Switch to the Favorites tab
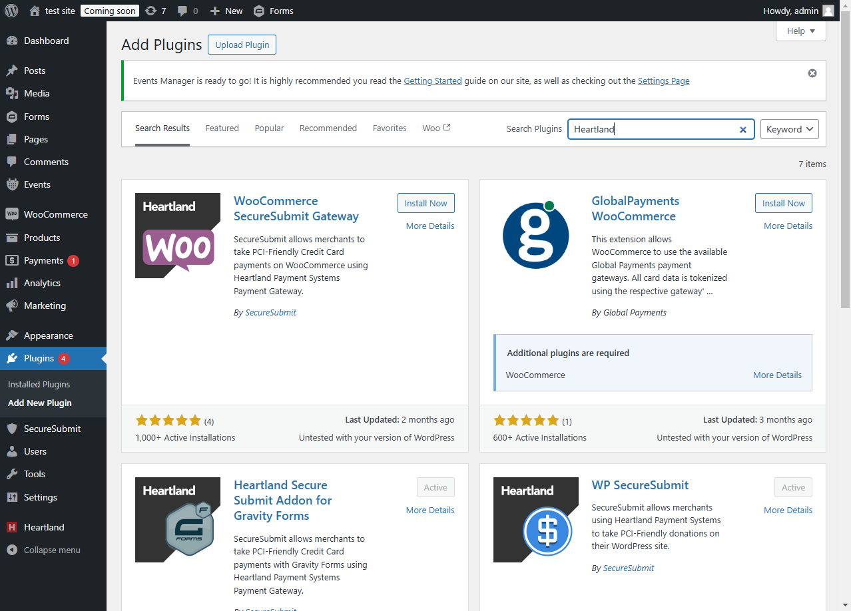 390,128
